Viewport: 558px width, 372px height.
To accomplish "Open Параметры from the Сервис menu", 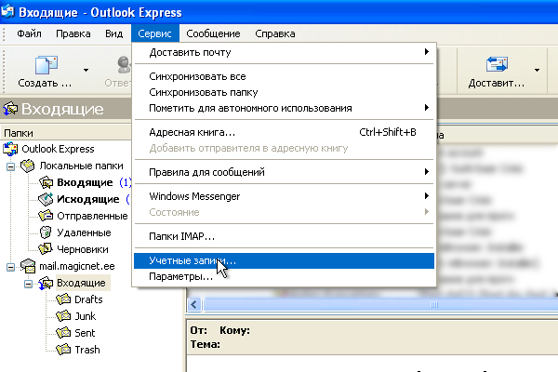I will 284,276.
